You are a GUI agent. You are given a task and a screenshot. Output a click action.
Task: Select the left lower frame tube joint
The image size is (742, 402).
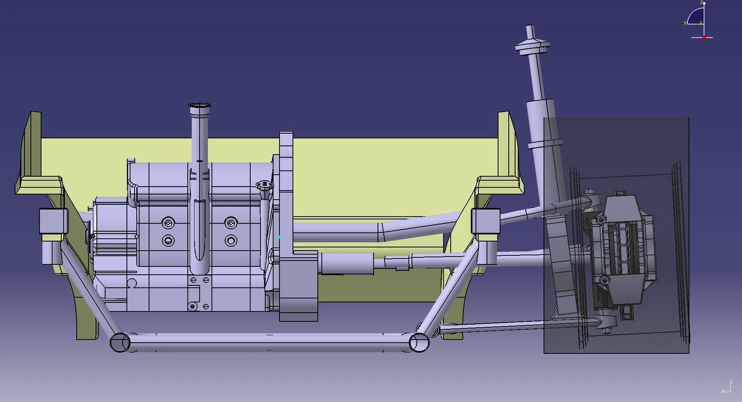[120, 342]
